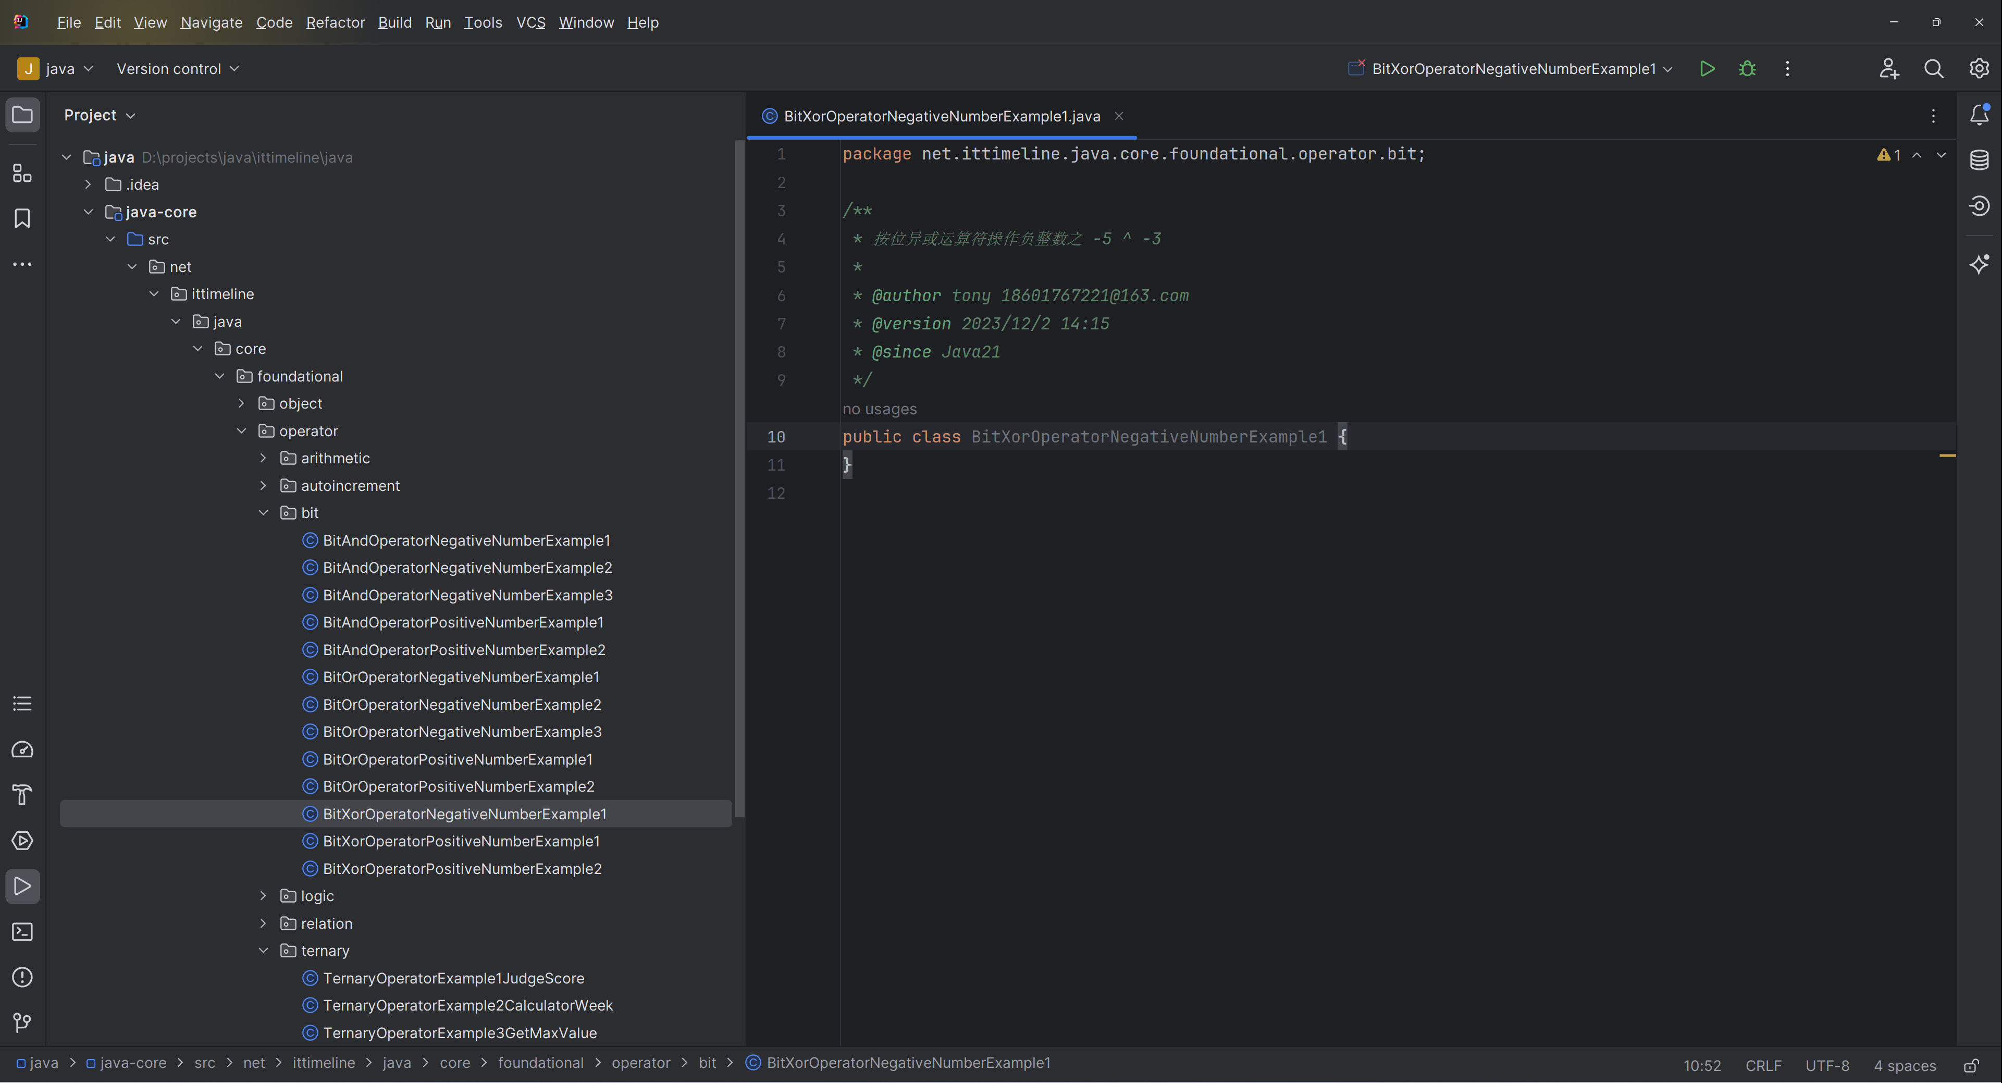Open the Build menu
This screenshot has height=1083, width=2002.
tap(395, 22)
